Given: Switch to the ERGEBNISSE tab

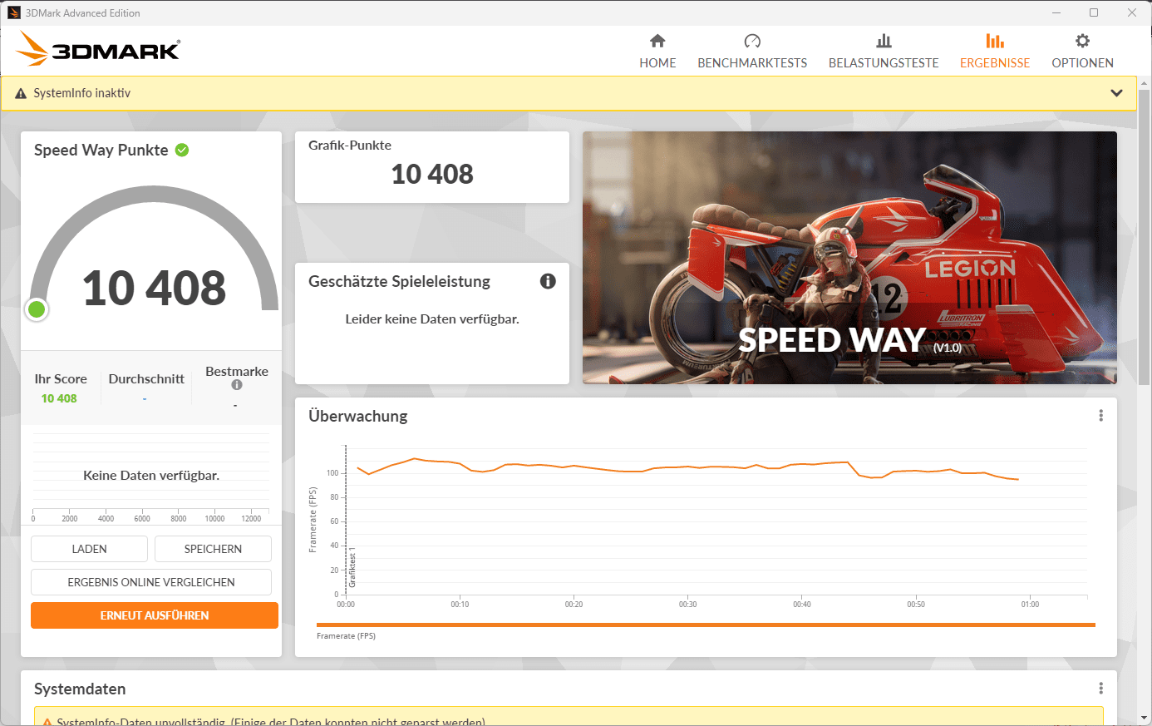Looking at the screenshot, I should tap(995, 63).
